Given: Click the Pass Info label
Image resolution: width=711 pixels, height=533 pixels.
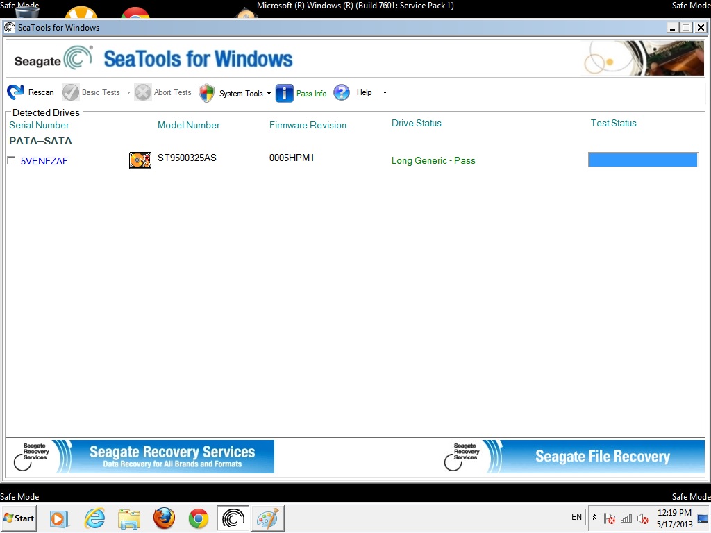Looking at the screenshot, I should [x=311, y=94].
